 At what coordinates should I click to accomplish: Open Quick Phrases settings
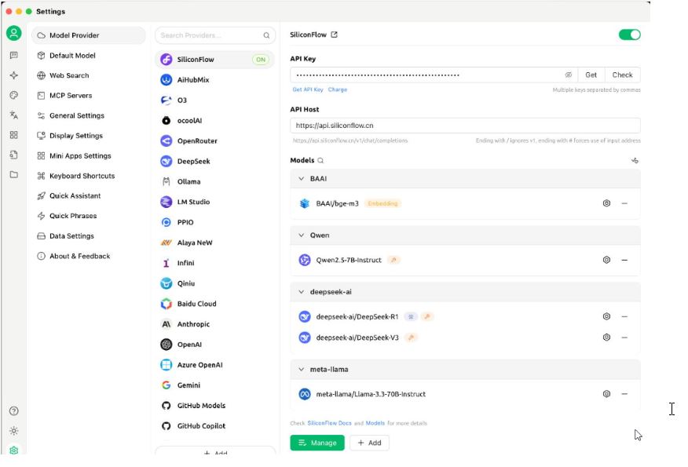pos(88,216)
